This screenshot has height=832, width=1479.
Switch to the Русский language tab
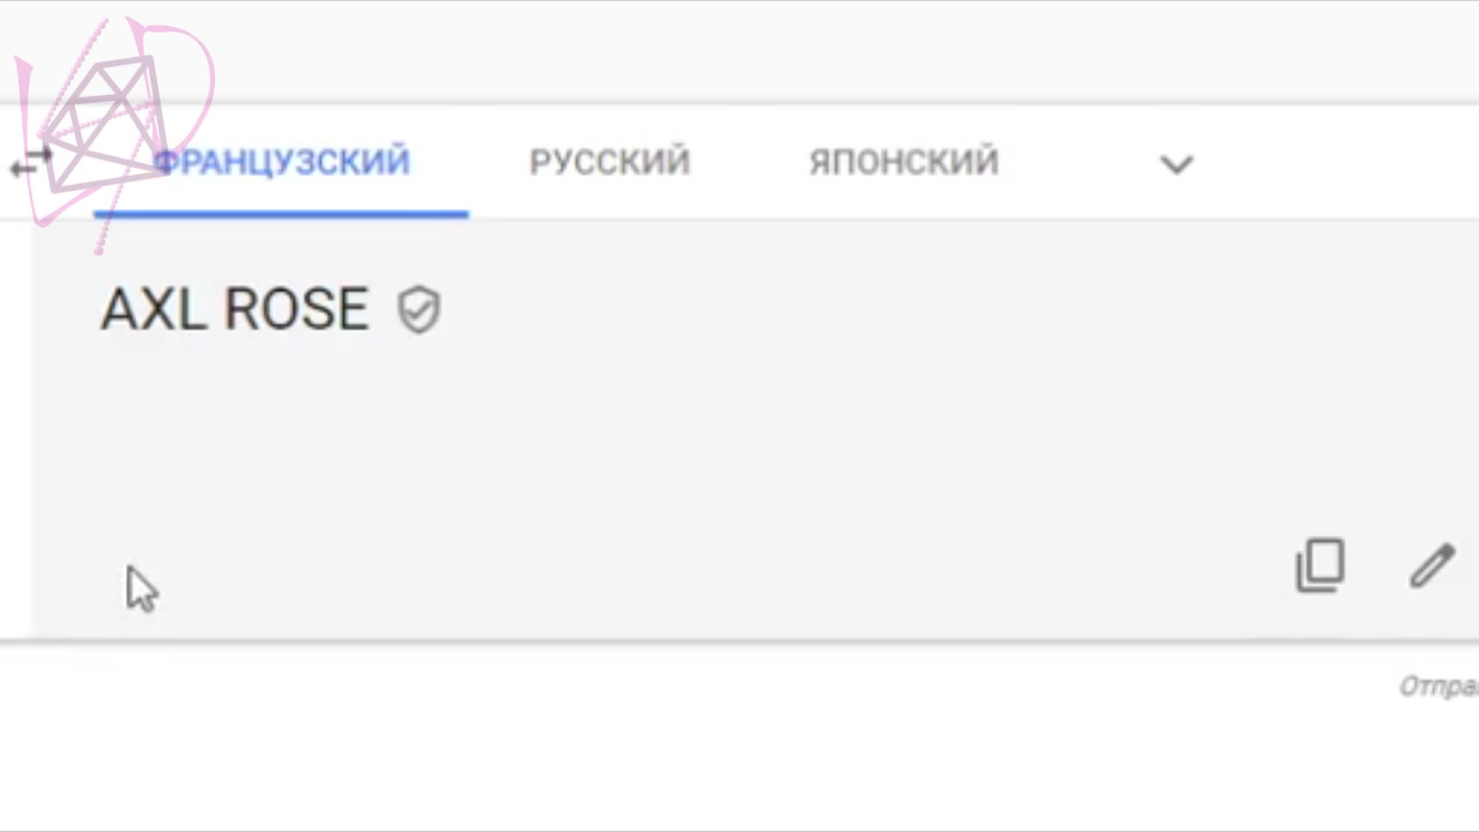coord(609,162)
